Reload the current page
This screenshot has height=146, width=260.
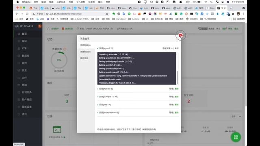click(x=27, y=14)
